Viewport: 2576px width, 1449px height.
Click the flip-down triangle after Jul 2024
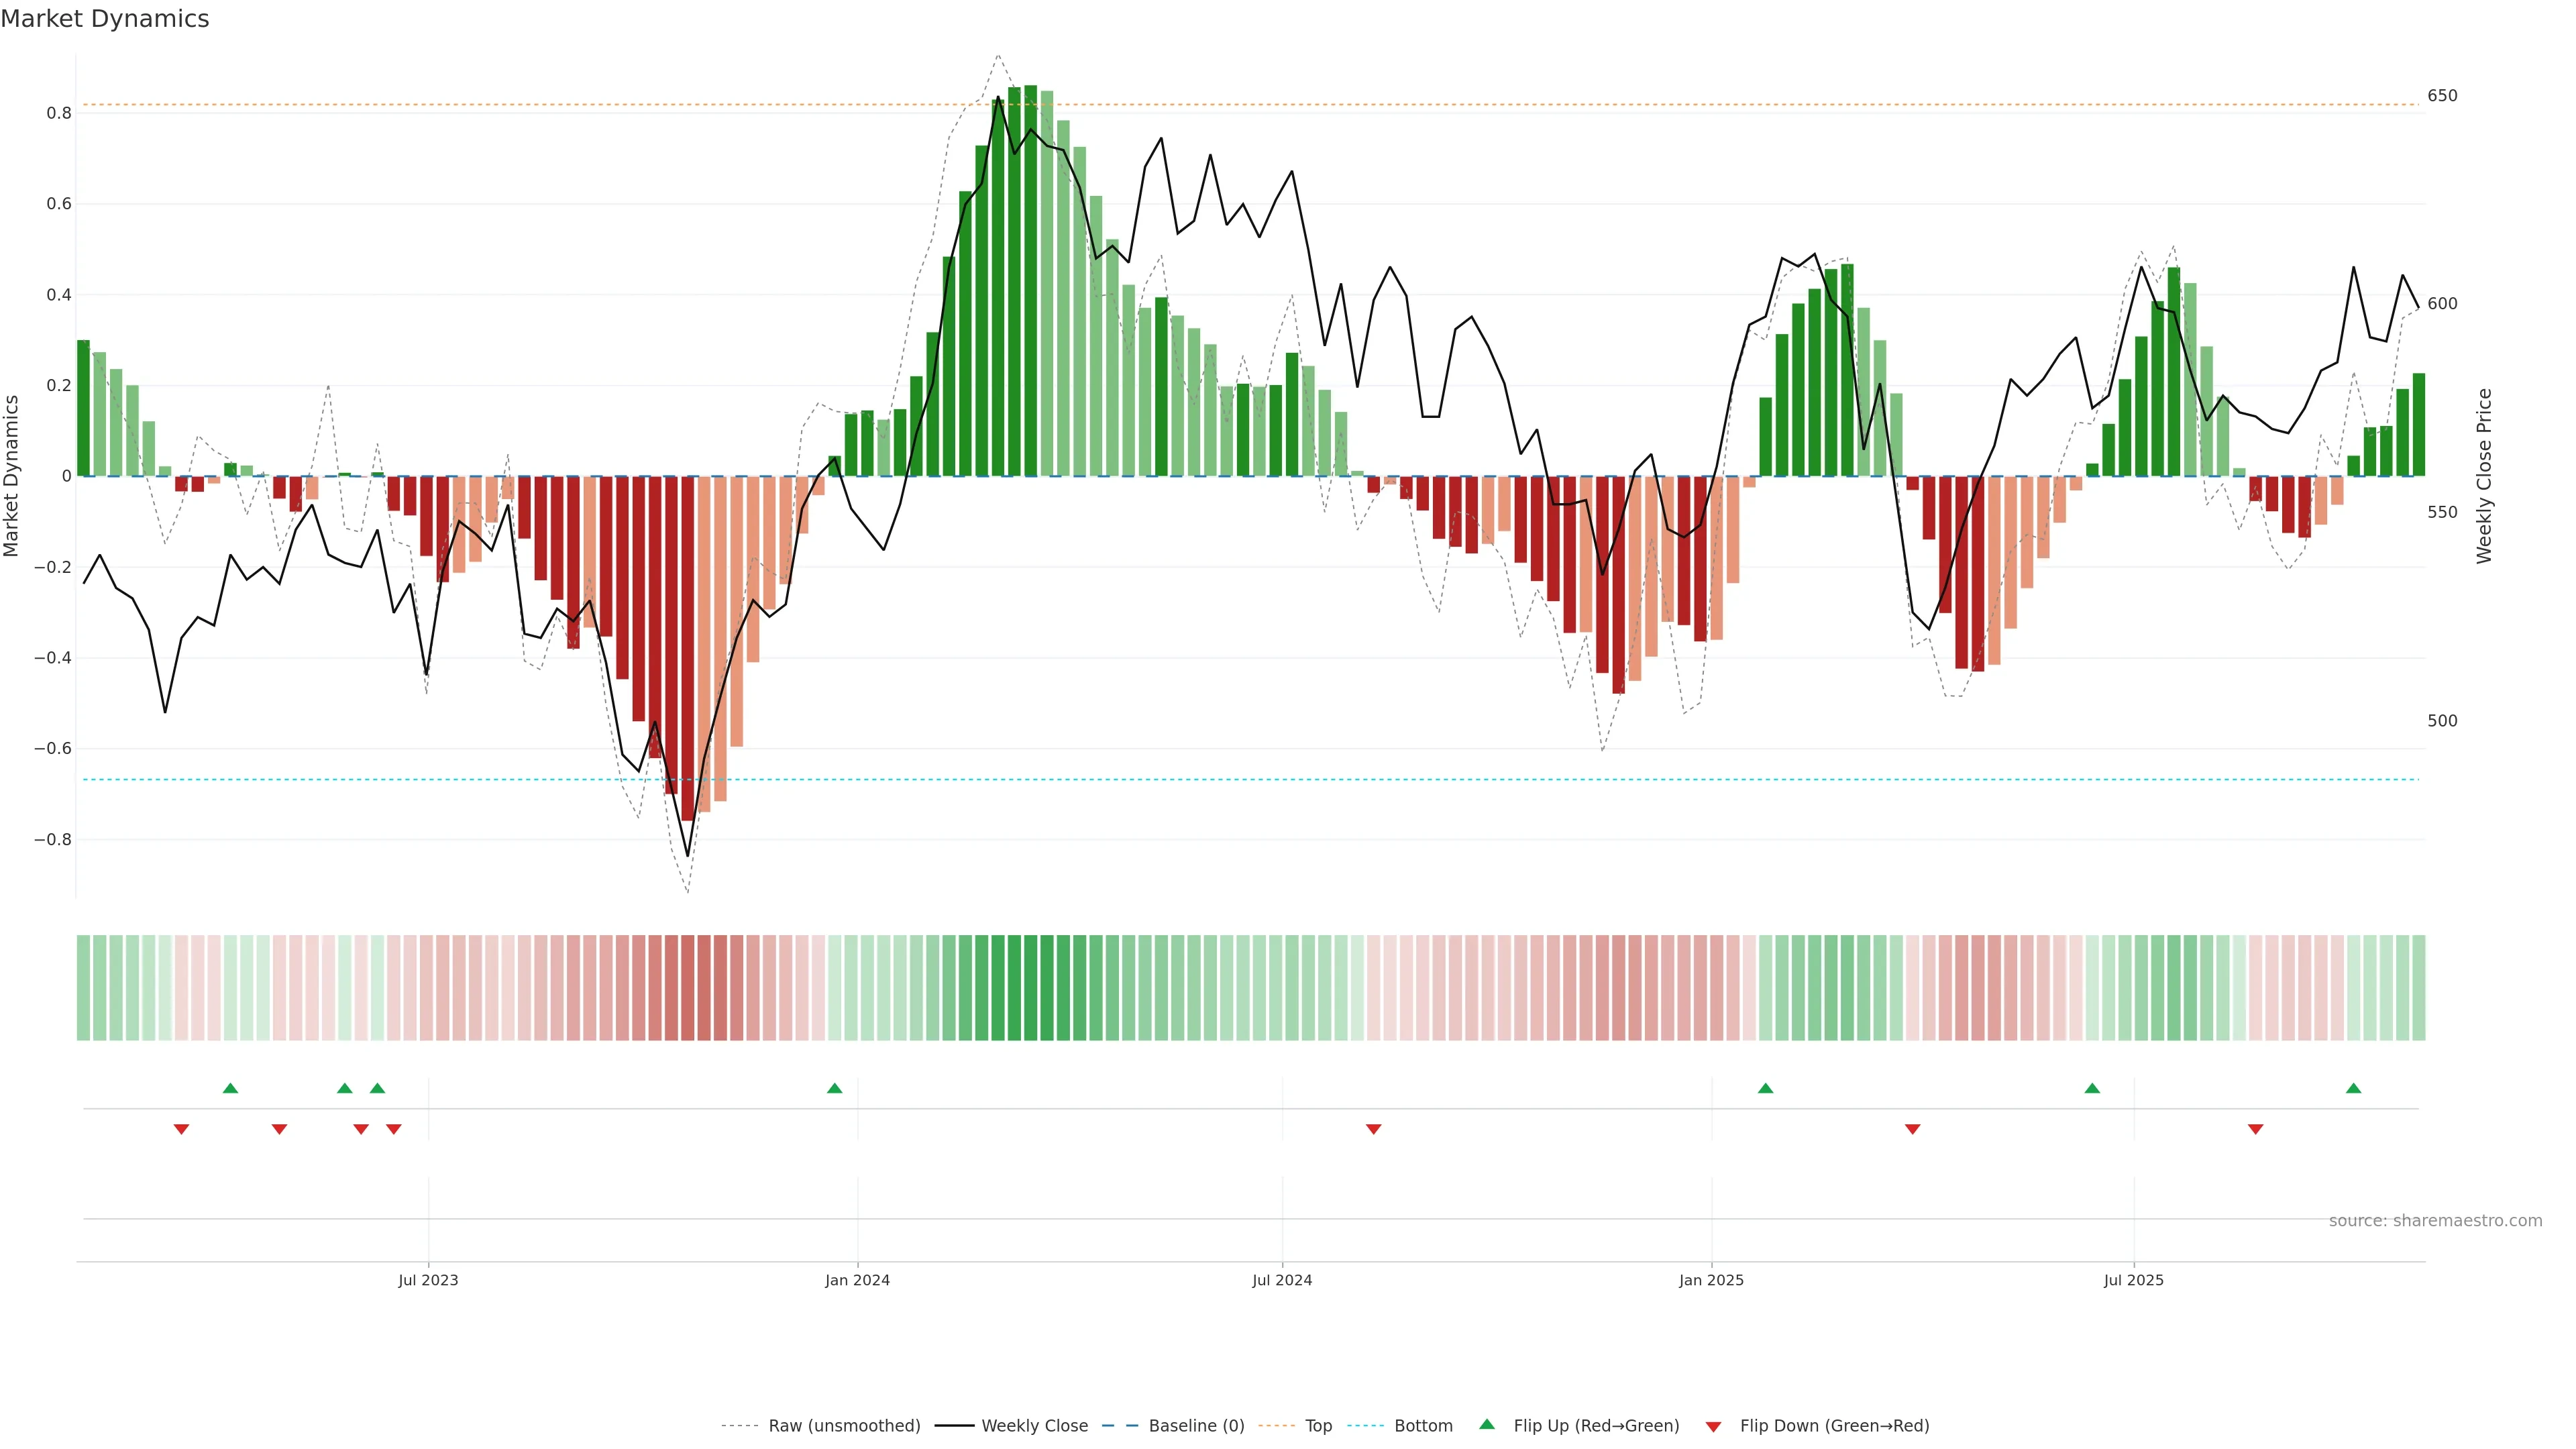click(1373, 1129)
